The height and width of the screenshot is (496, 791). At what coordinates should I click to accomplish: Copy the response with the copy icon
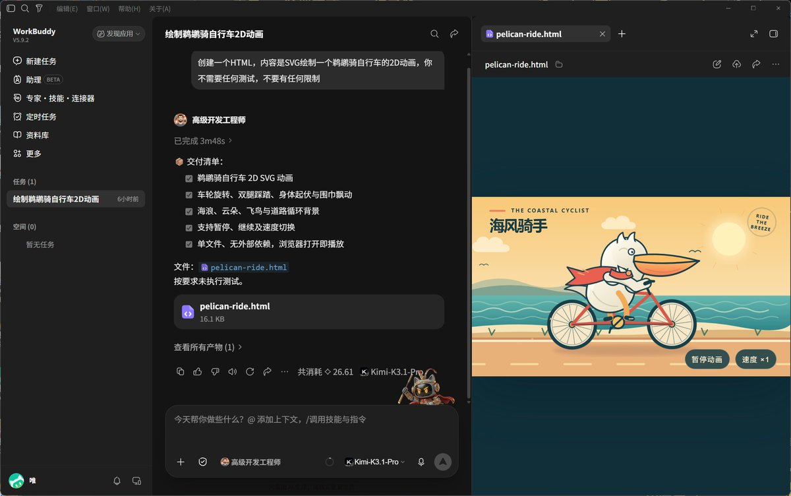(x=181, y=372)
